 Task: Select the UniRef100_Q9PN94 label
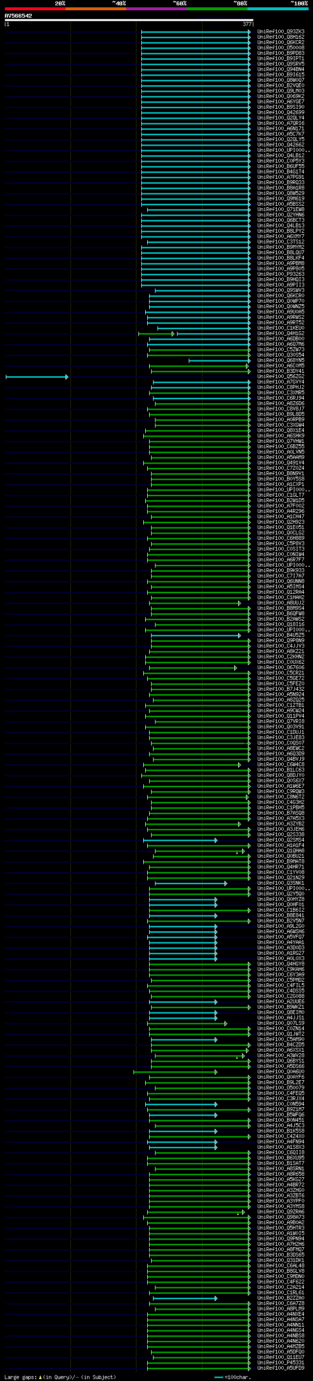281,1238
